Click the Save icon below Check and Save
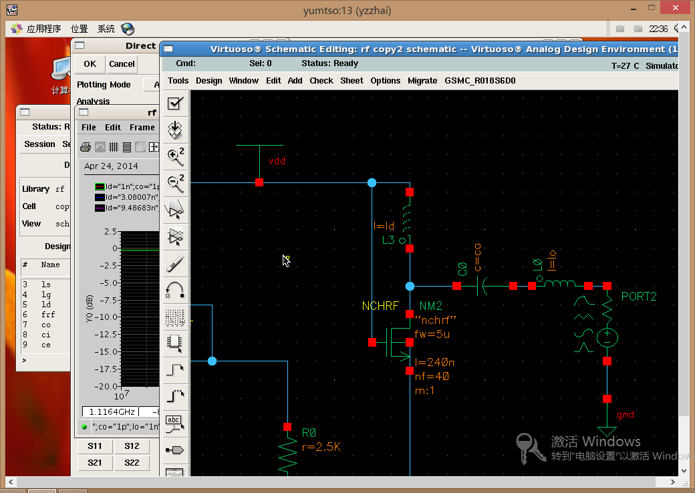 175,130
